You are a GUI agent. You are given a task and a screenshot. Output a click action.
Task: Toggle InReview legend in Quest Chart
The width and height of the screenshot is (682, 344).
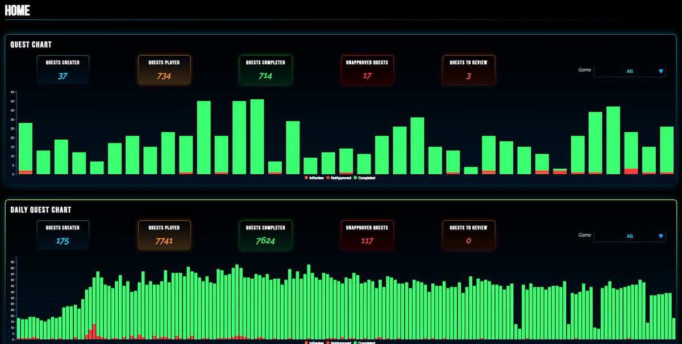click(x=315, y=178)
